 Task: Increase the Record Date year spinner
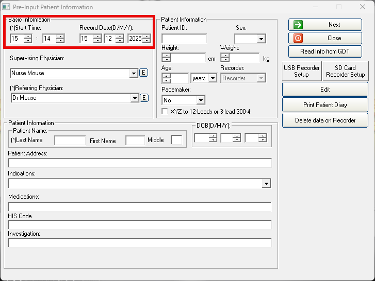[x=146, y=36]
